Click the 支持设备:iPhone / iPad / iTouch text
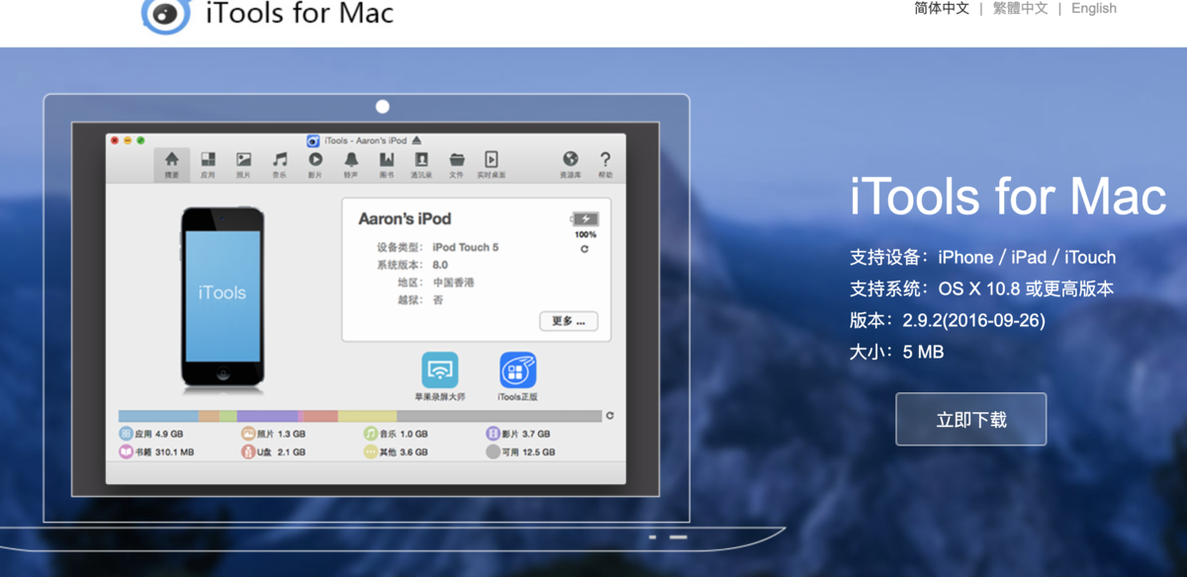This screenshot has width=1187, height=577. click(x=982, y=257)
